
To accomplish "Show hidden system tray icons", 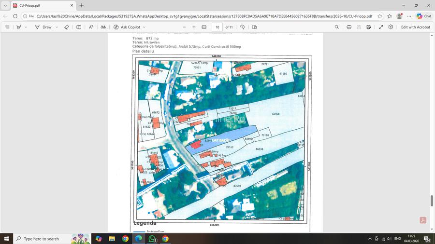I will tap(370, 239).
